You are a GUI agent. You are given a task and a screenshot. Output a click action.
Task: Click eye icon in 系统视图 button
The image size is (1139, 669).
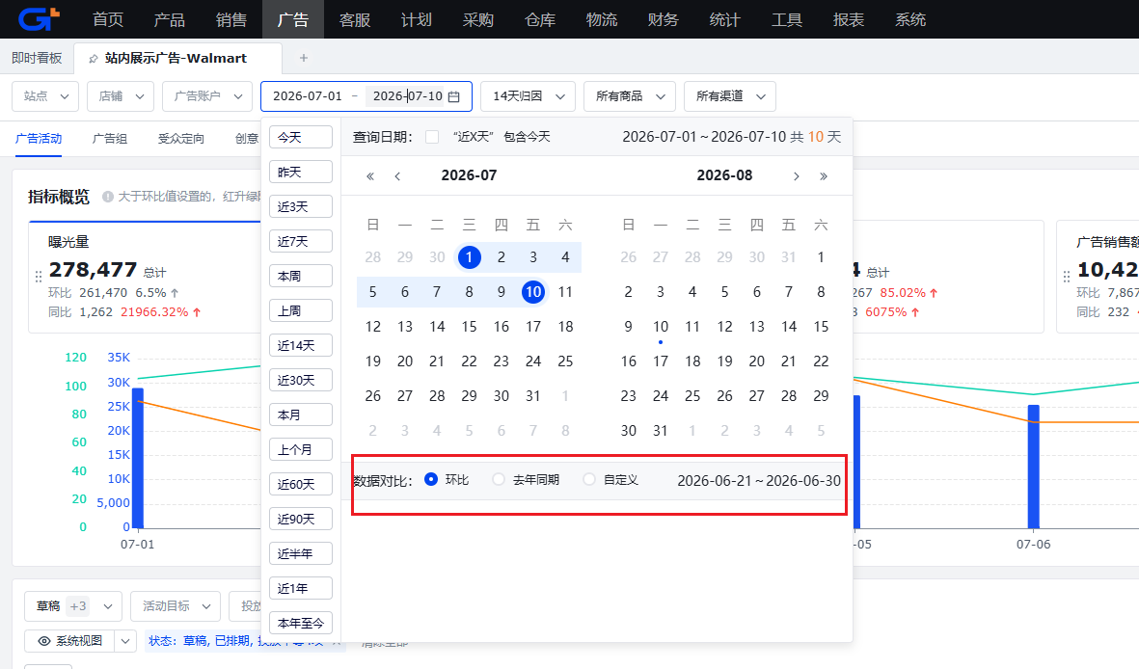click(x=44, y=641)
